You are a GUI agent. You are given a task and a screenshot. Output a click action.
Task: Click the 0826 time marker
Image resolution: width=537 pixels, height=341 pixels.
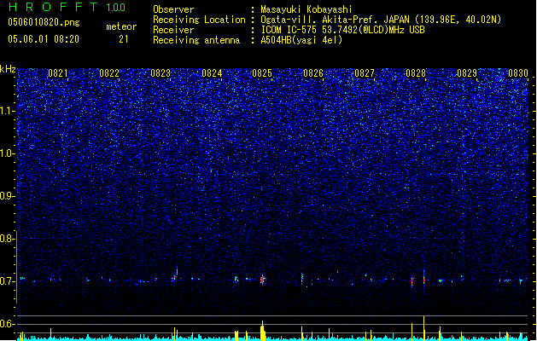click(313, 73)
